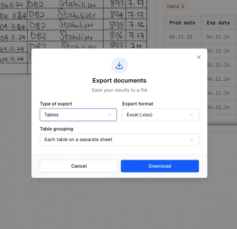Click the handwritten 895 value in scan
The width and height of the screenshot is (237, 229).
click(x=116, y=25)
